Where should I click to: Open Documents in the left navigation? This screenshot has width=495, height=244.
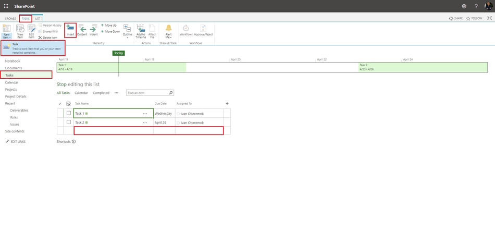coord(14,68)
